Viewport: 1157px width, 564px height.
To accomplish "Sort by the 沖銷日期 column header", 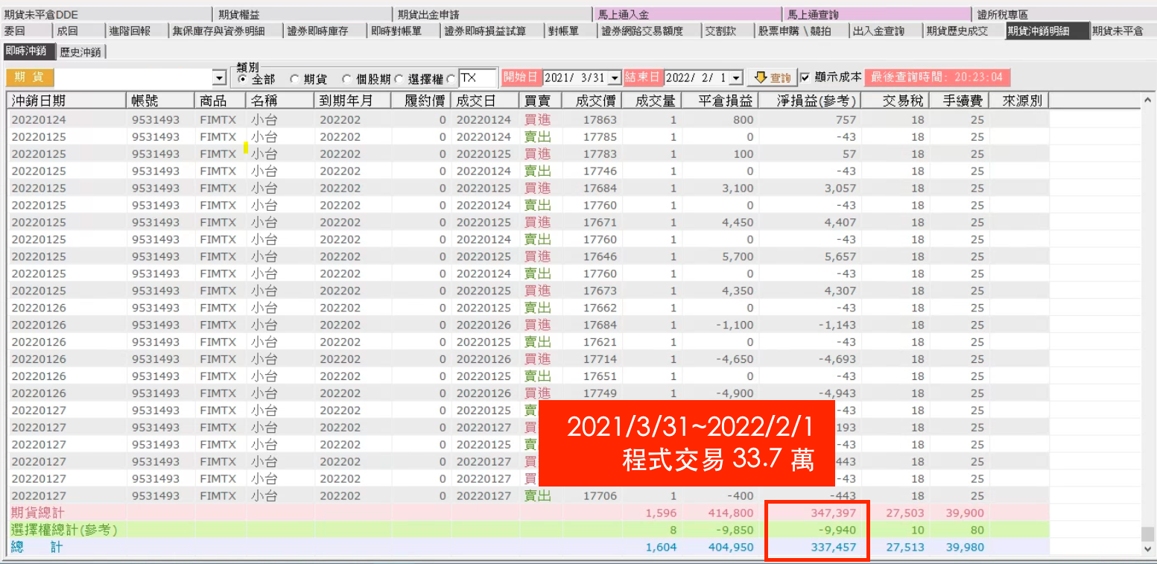I will pos(67,101).
